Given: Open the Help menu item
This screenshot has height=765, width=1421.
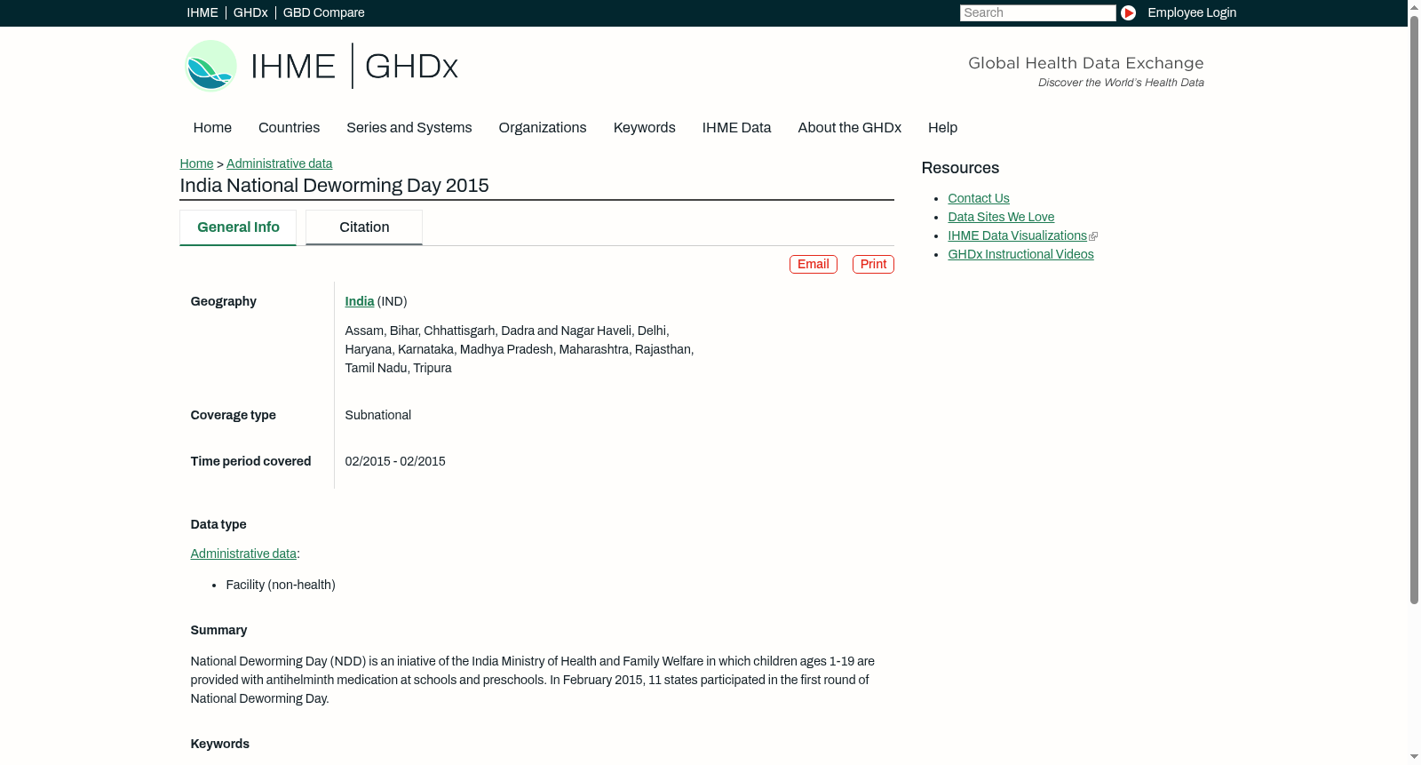Looking at the screenshot, I should point(942,128).
